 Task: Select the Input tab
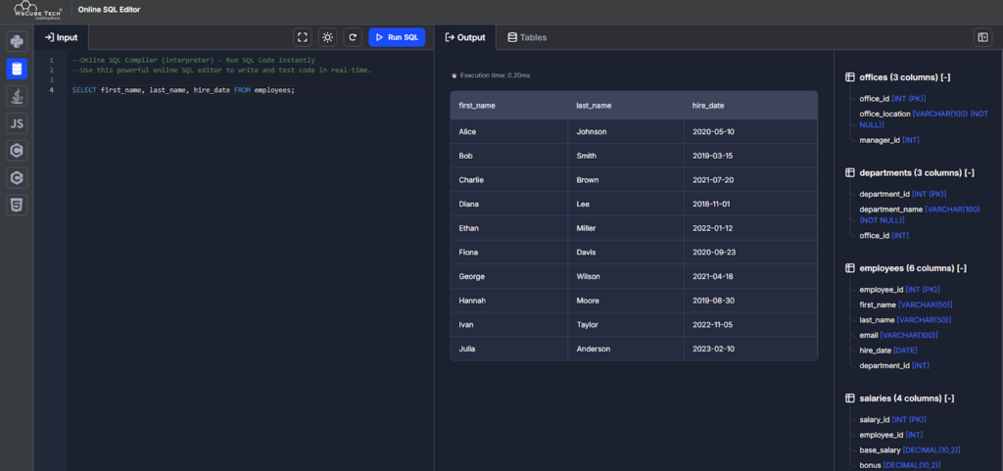(x=61, y=37)
